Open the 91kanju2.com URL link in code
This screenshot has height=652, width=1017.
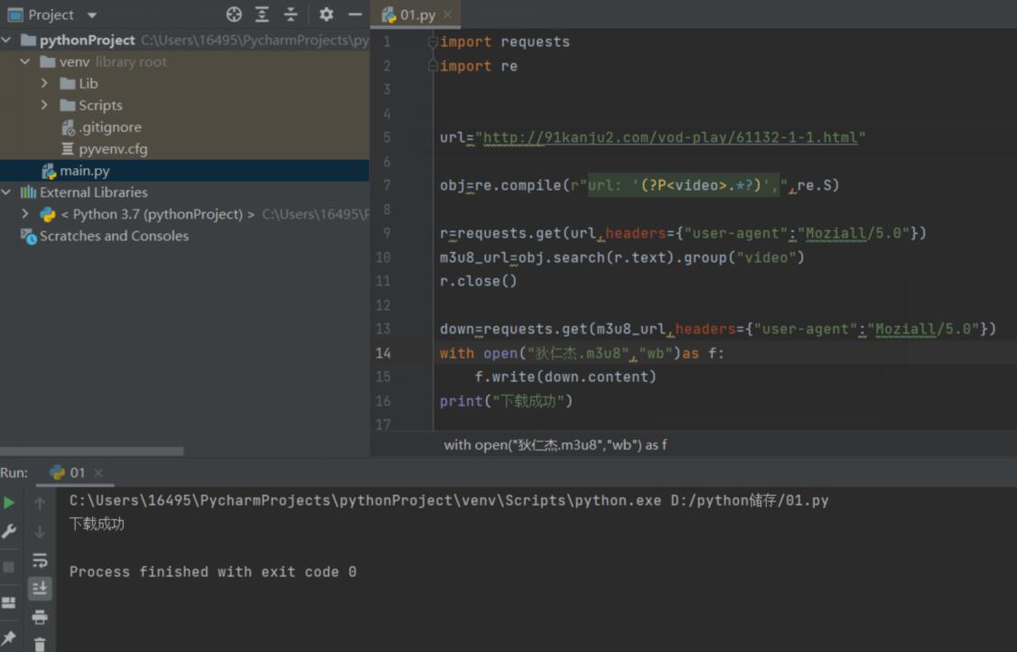click(x=670, y=137)
